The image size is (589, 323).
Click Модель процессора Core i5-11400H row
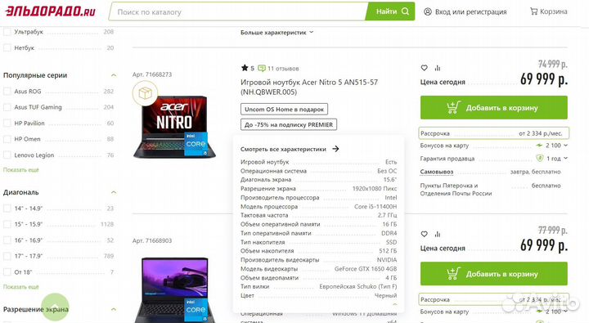click(x=318, y=207)
